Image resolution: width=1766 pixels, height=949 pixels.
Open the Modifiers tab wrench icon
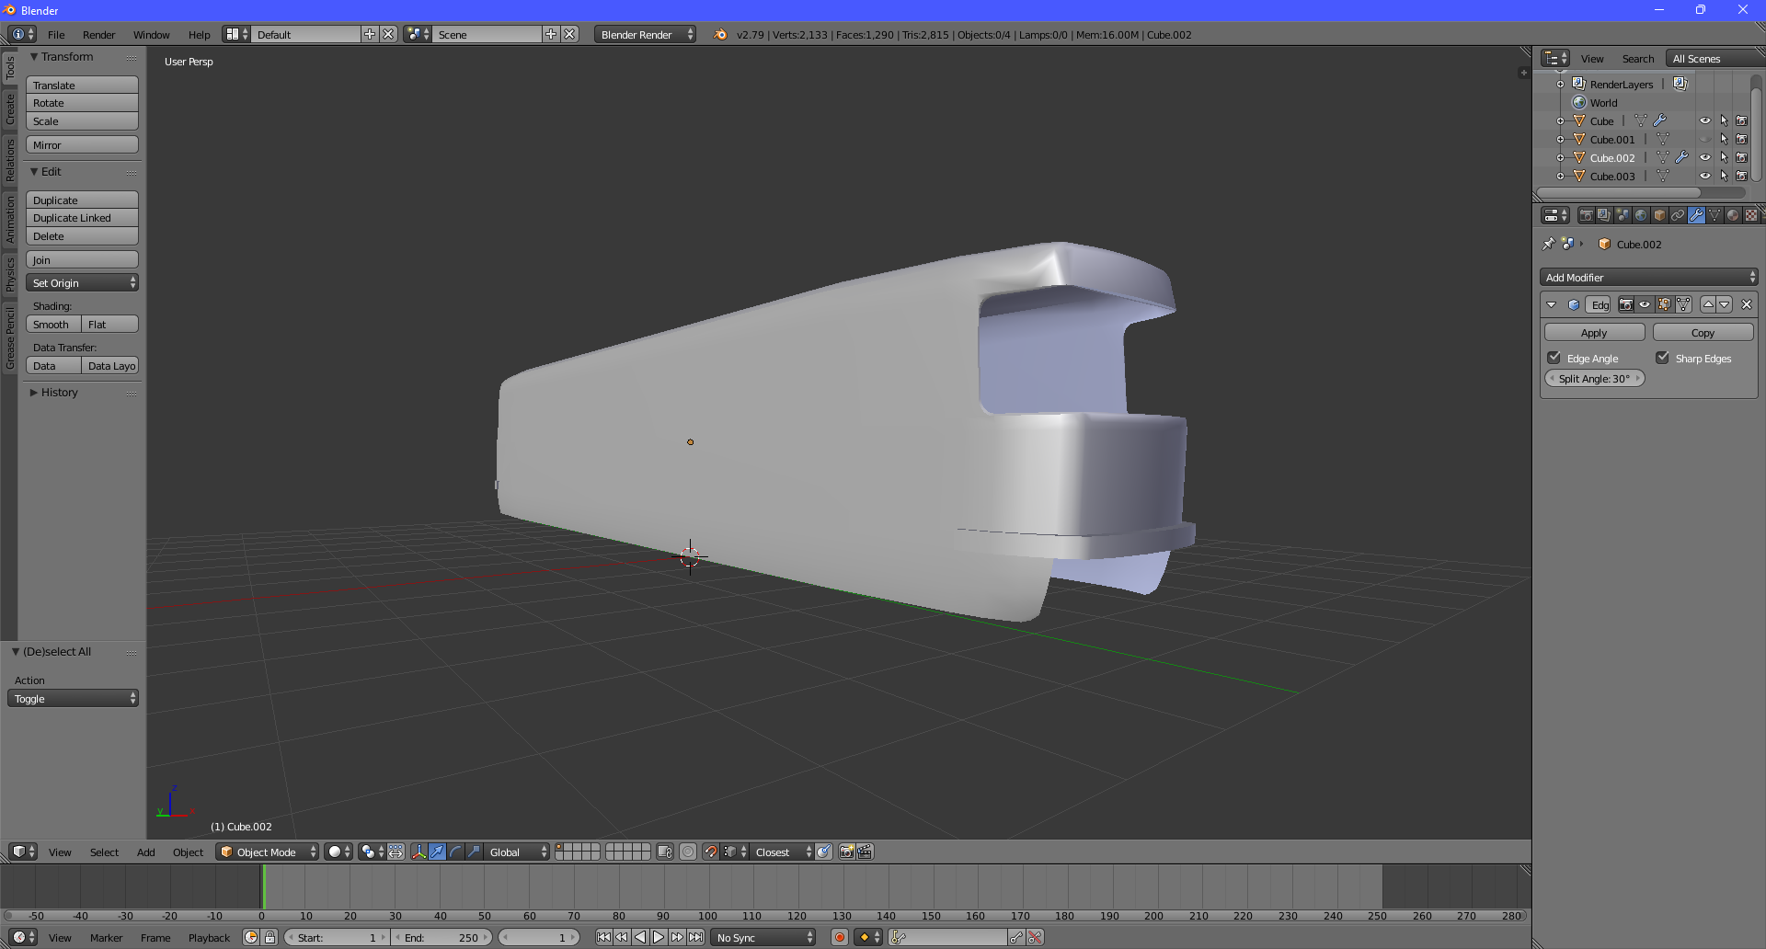click(1696, 215)
